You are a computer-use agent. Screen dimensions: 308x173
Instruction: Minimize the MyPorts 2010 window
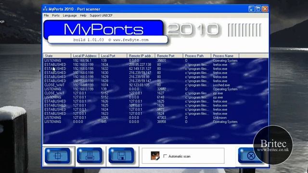[251, 9]
